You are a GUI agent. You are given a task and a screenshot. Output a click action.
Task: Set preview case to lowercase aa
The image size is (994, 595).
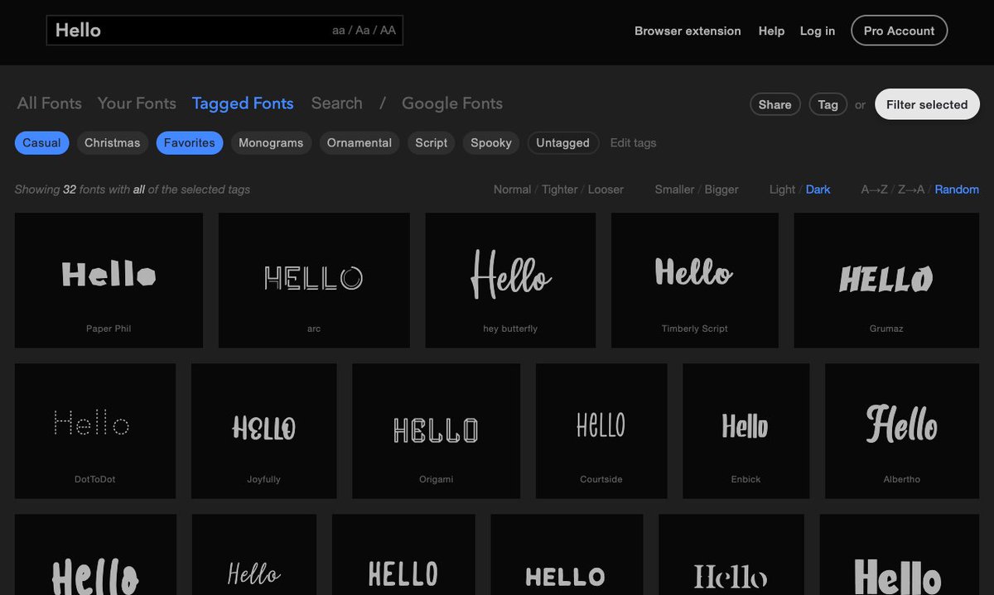click(x=339, y=31)
